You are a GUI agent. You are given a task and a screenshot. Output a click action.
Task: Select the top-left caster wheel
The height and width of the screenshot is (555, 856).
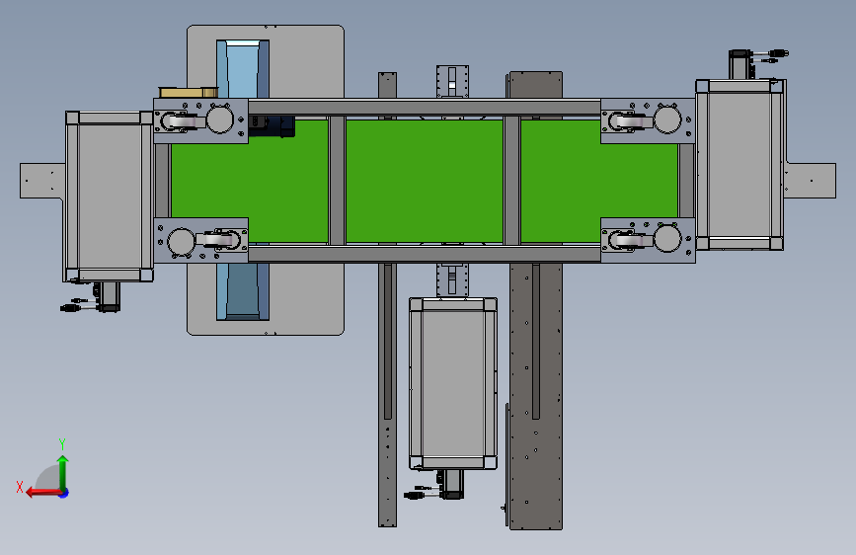pyautogui.click(x=181, y=121)
